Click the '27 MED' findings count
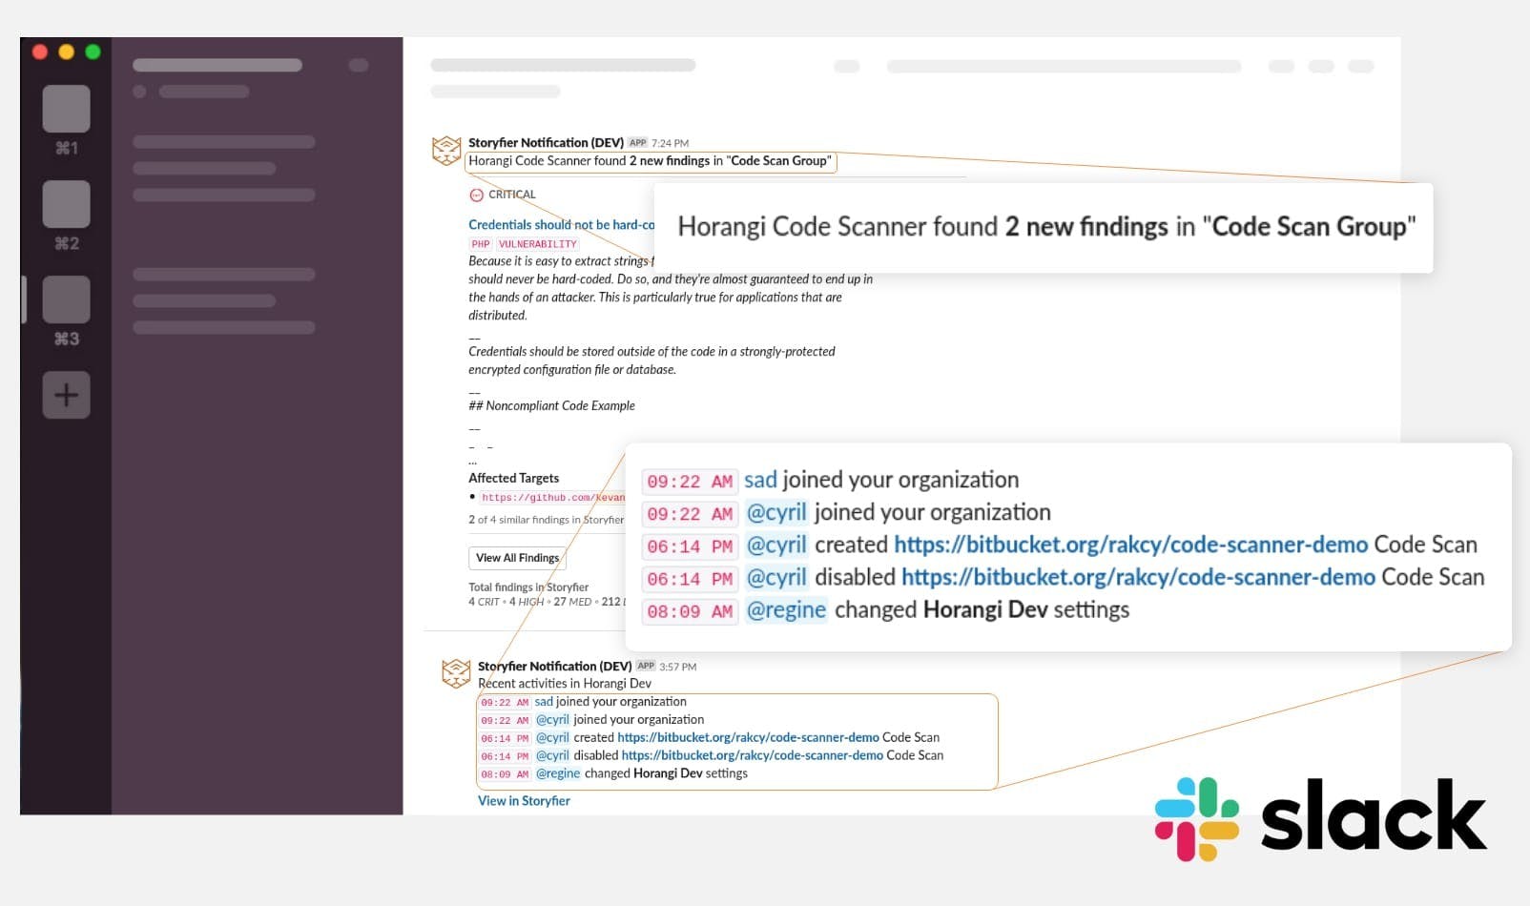This screenshot has height=906, width=1530. pos(572,602)
